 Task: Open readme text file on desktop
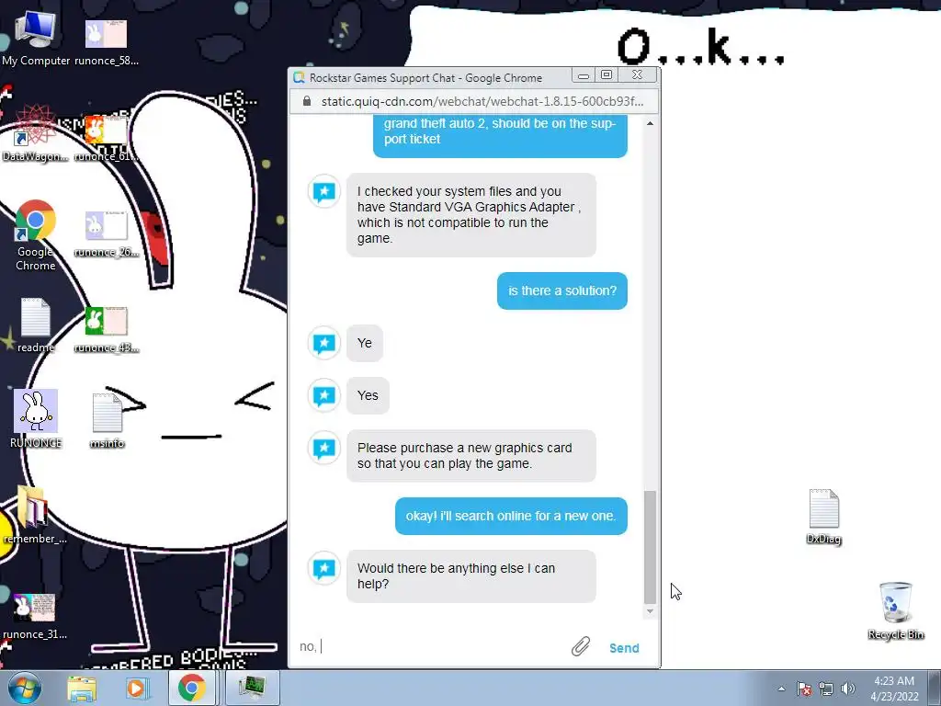(36, 325)
